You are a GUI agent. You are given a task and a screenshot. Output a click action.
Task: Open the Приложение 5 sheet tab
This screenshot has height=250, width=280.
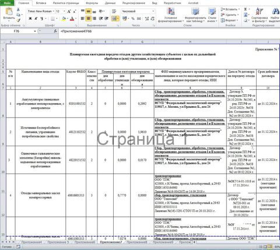pos(58,242)
